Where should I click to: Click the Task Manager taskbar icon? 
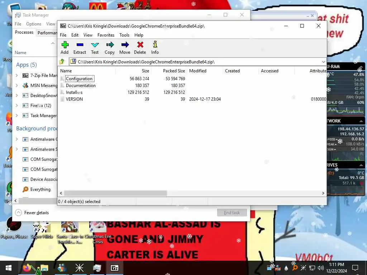point(97,268)
